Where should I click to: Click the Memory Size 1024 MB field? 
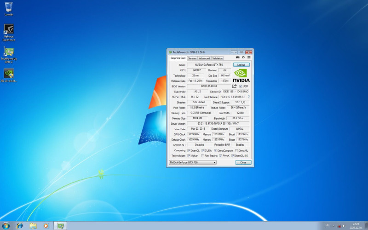coord(197,118)
